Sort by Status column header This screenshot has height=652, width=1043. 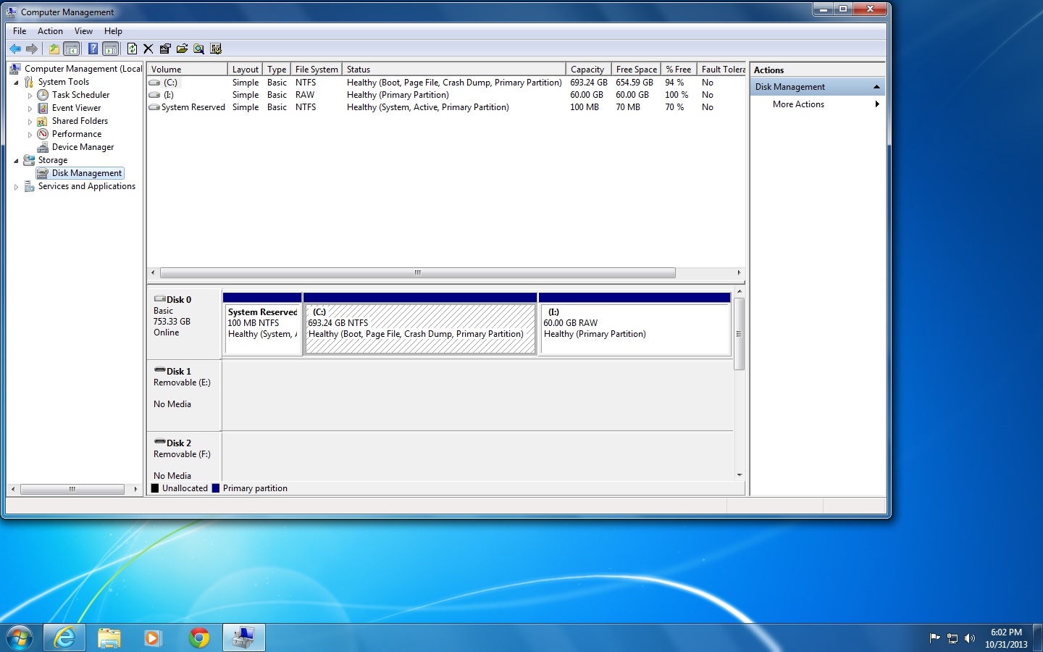tap(453, 70)
